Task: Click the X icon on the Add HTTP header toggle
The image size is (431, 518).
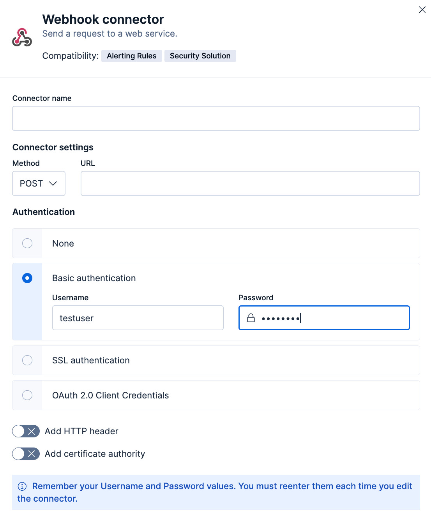Action: [x=31, y=431]
